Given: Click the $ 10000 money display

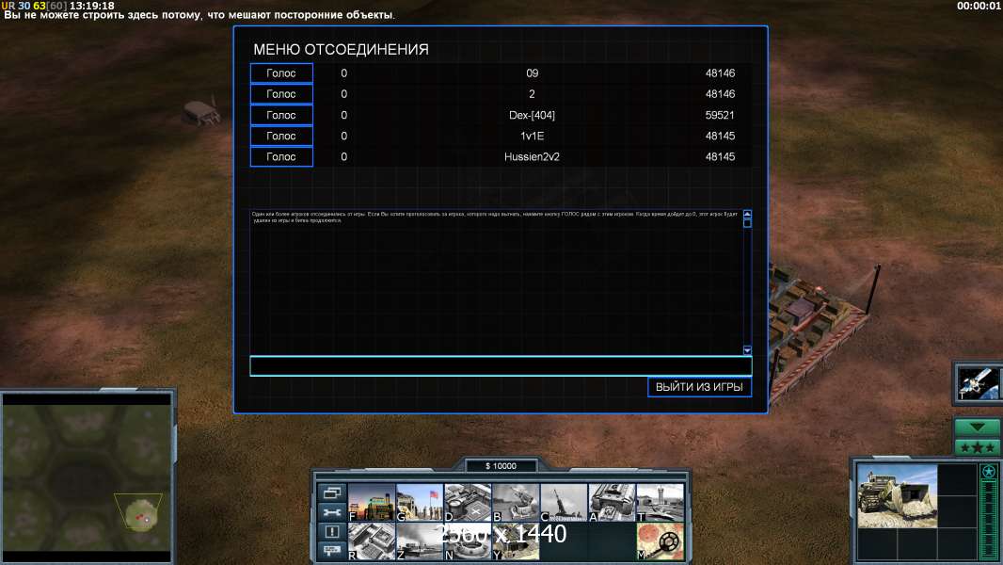Looking at the screenshot, I should [x=501, y=466].
